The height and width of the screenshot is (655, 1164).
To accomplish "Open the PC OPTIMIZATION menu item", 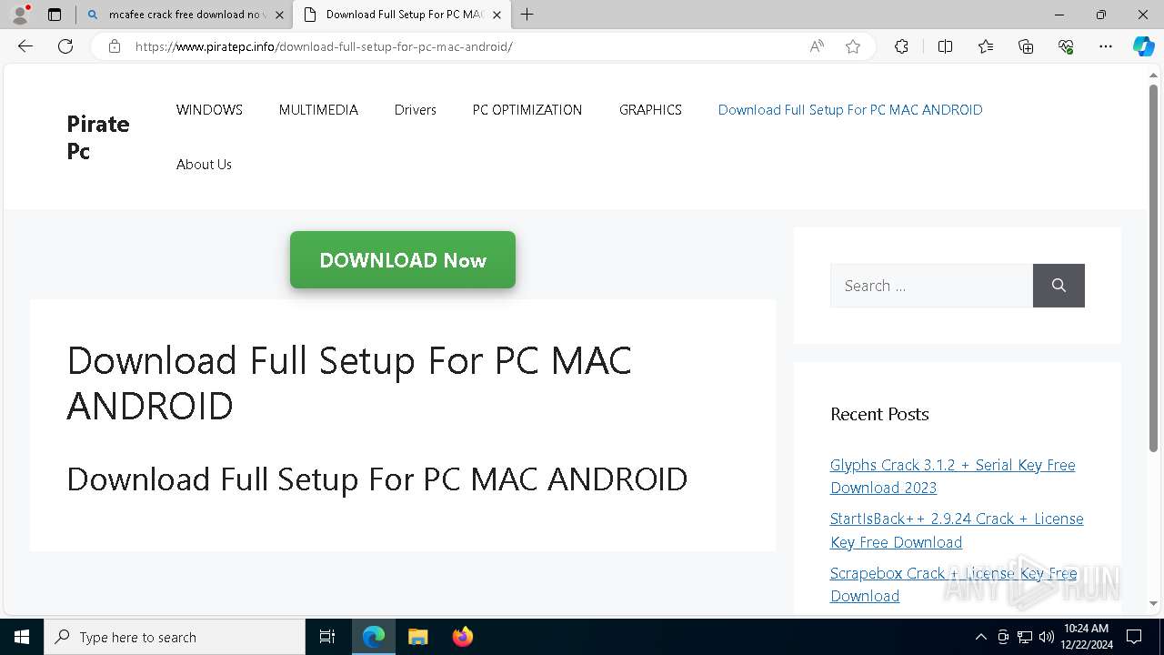I will [x=527, y=109].
